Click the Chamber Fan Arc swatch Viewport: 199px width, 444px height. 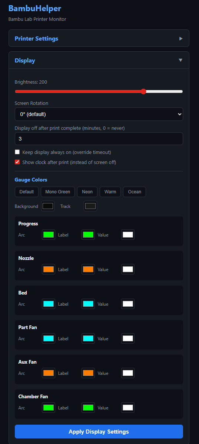pos(49,408)
